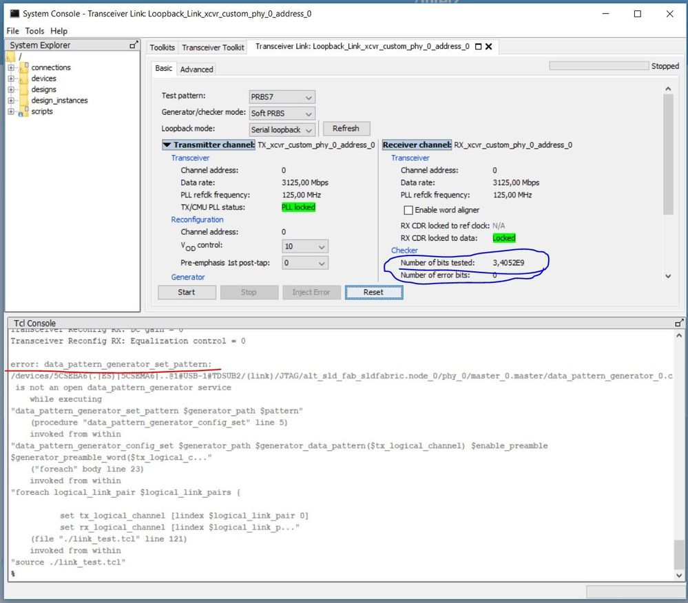This screenshot has height=603, width=688.
Task: Click the Reset button
Action: pos(374,293)
